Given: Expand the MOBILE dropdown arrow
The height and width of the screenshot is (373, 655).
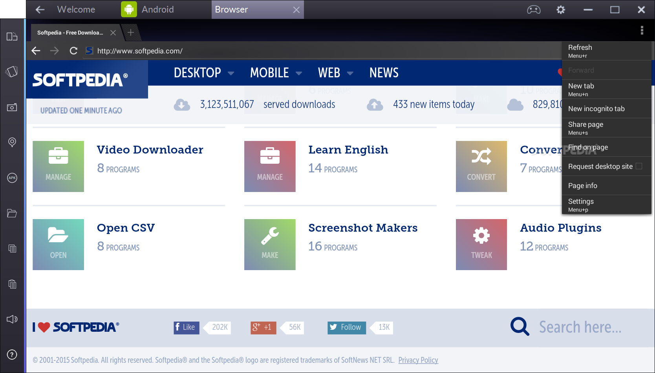Looking at the screenshot, I should coord(299,73).
